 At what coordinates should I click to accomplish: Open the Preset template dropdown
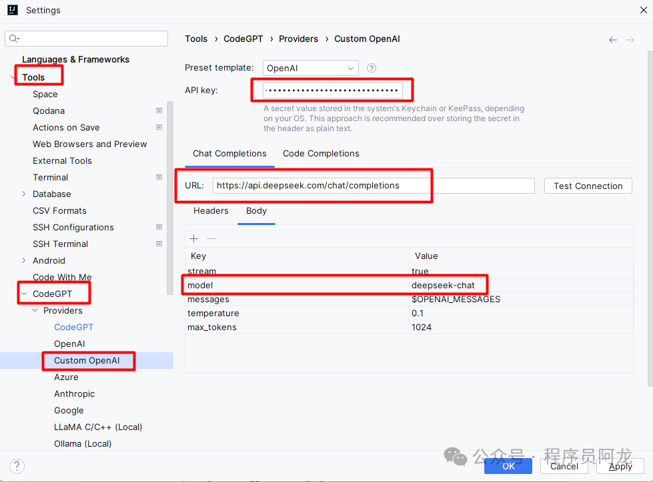click(x=311, y=68)
